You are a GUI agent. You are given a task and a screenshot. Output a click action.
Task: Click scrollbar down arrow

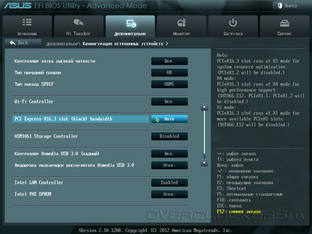coord(204,163)
